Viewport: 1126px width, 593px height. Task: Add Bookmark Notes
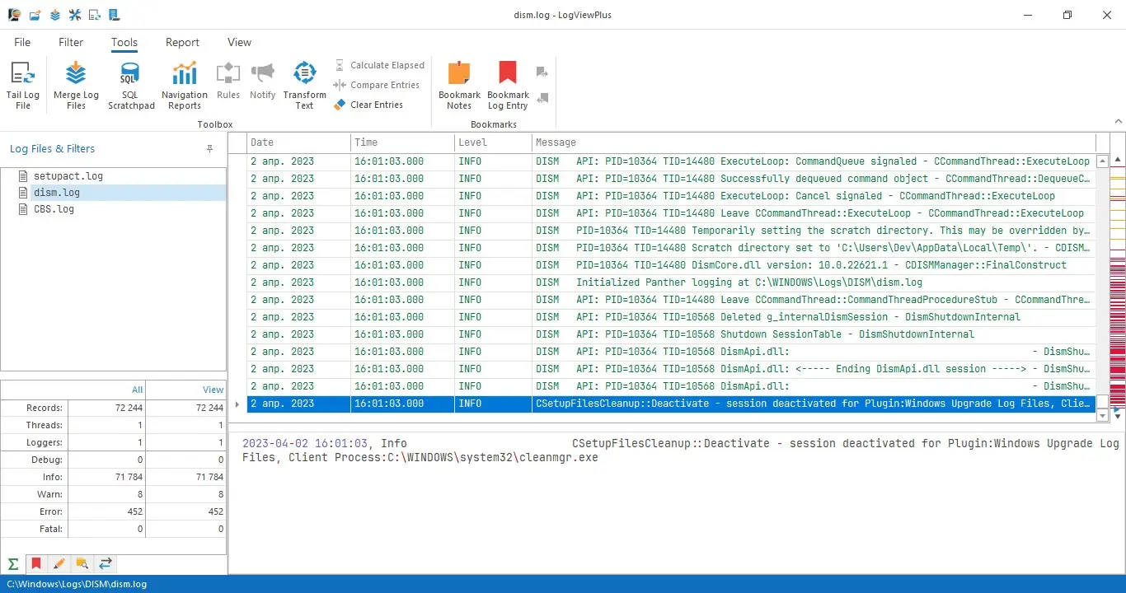(459, 86)
